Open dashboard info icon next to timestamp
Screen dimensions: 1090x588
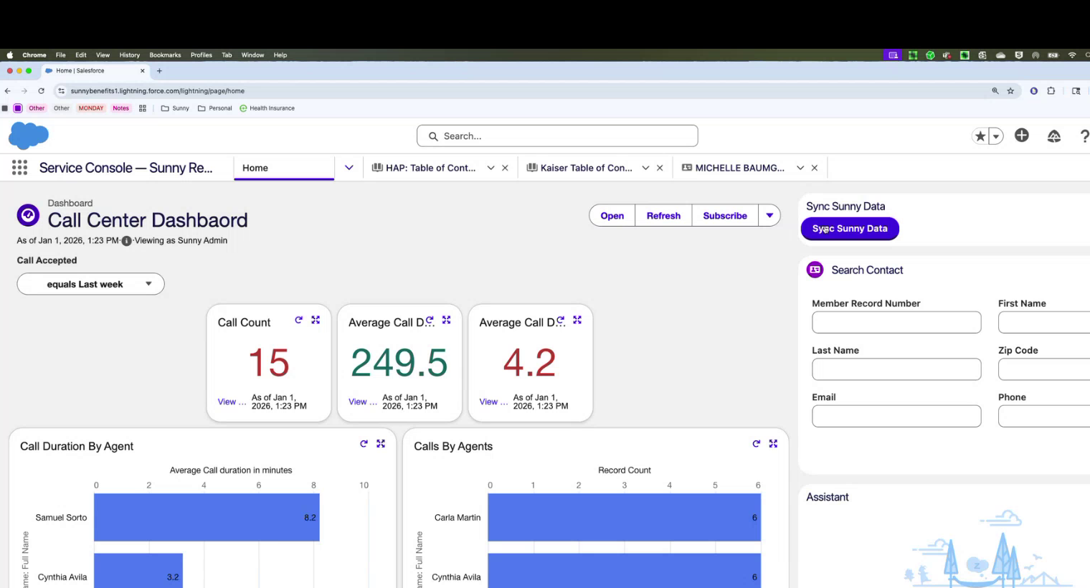[126, 241]
